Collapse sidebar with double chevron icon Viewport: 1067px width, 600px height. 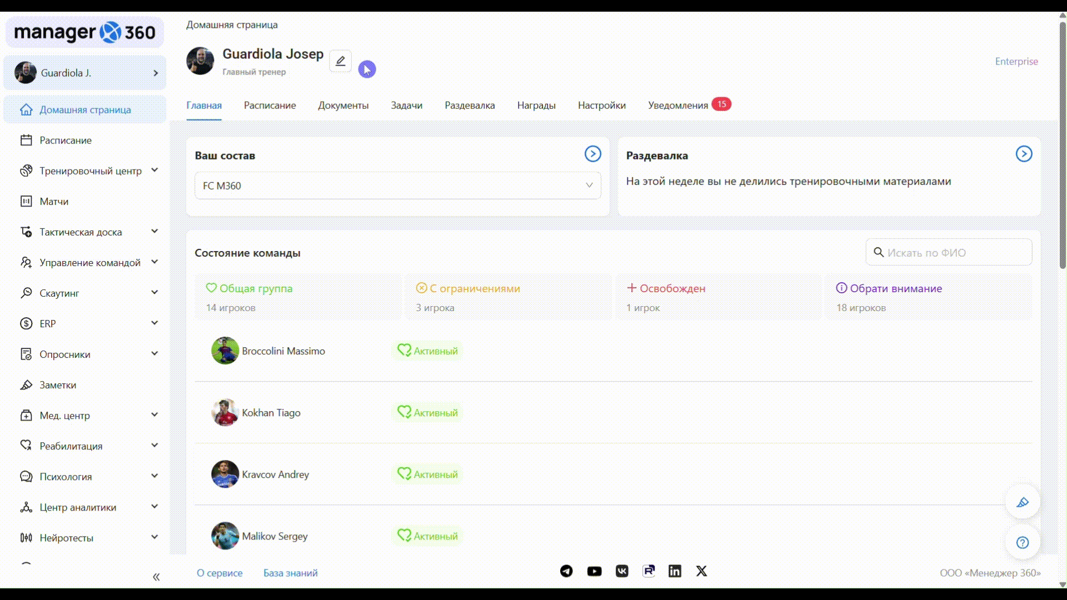click(x=156, y=577)
